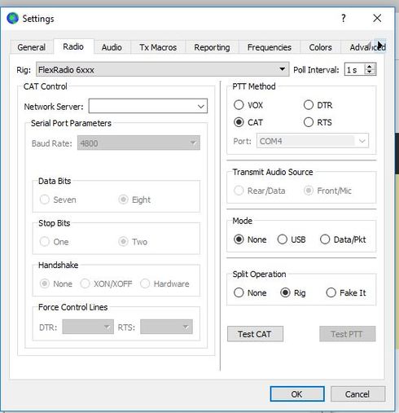Click the Test CAT button

pyautogui.click(x=255, y=334)
